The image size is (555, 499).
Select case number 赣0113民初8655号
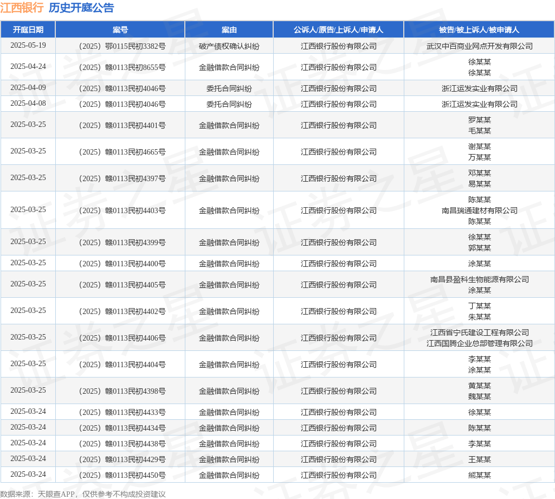(x=122, y=67)
